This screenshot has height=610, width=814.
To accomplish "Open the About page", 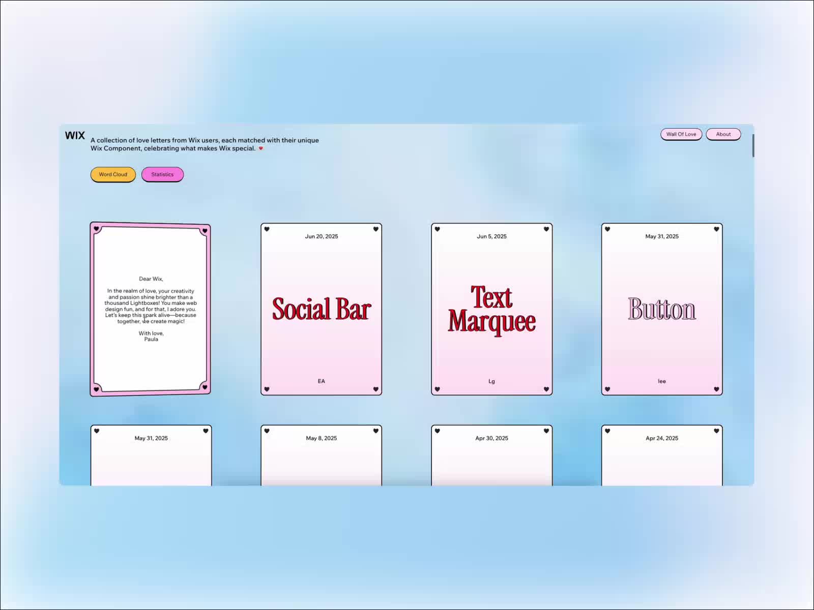I will [x=723, y=134].
